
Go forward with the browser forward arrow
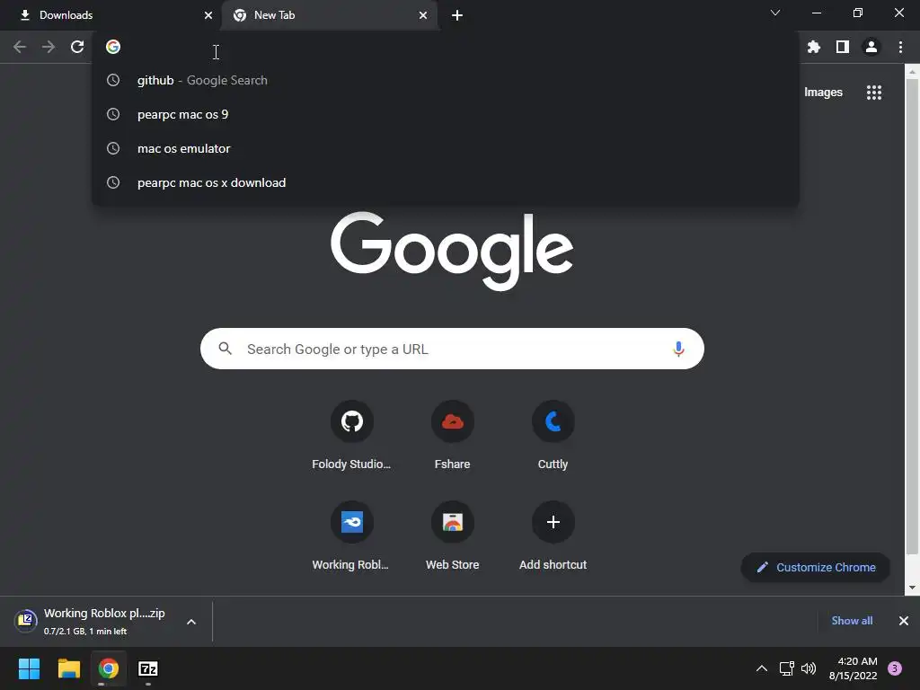click(49, 47)
